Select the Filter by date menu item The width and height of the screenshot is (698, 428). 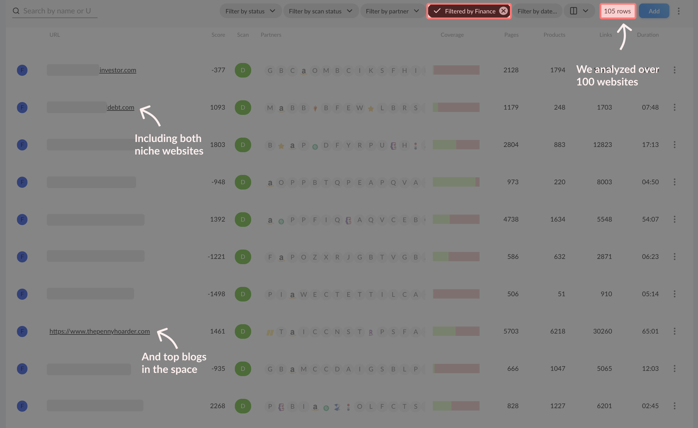click(538, 10)
